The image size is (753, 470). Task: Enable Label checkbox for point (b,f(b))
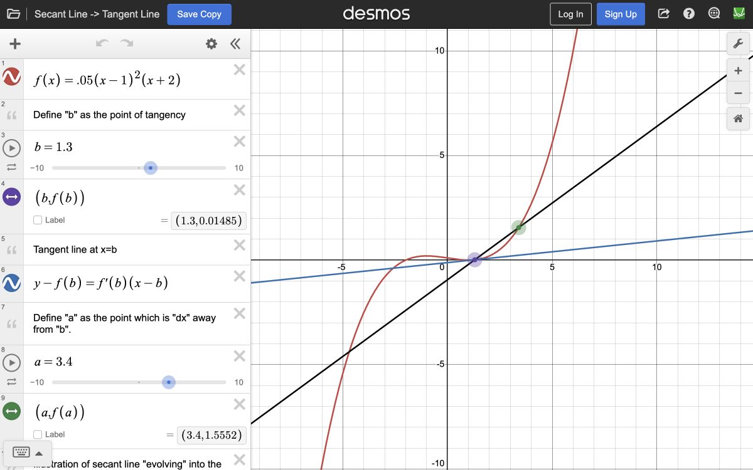(38, 220)
